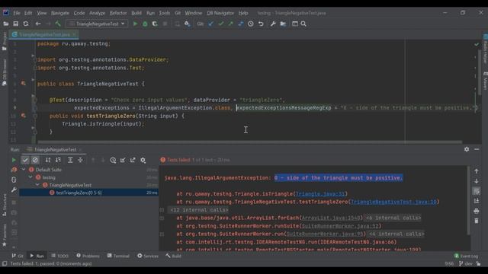This screenshot has width=488, height=274.
Task: Open the TODO tool window
Action: [59, 256]
